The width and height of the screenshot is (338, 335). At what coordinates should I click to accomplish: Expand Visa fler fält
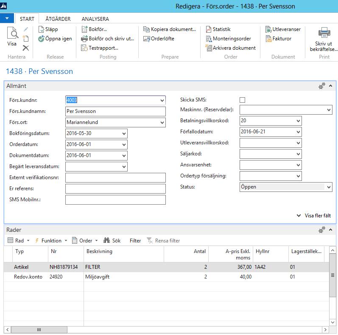tap(314, 216)
